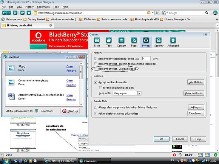The height and width of the screenshot is (164, 219).
Task: Click the days number input field
Action: point(146,58)
